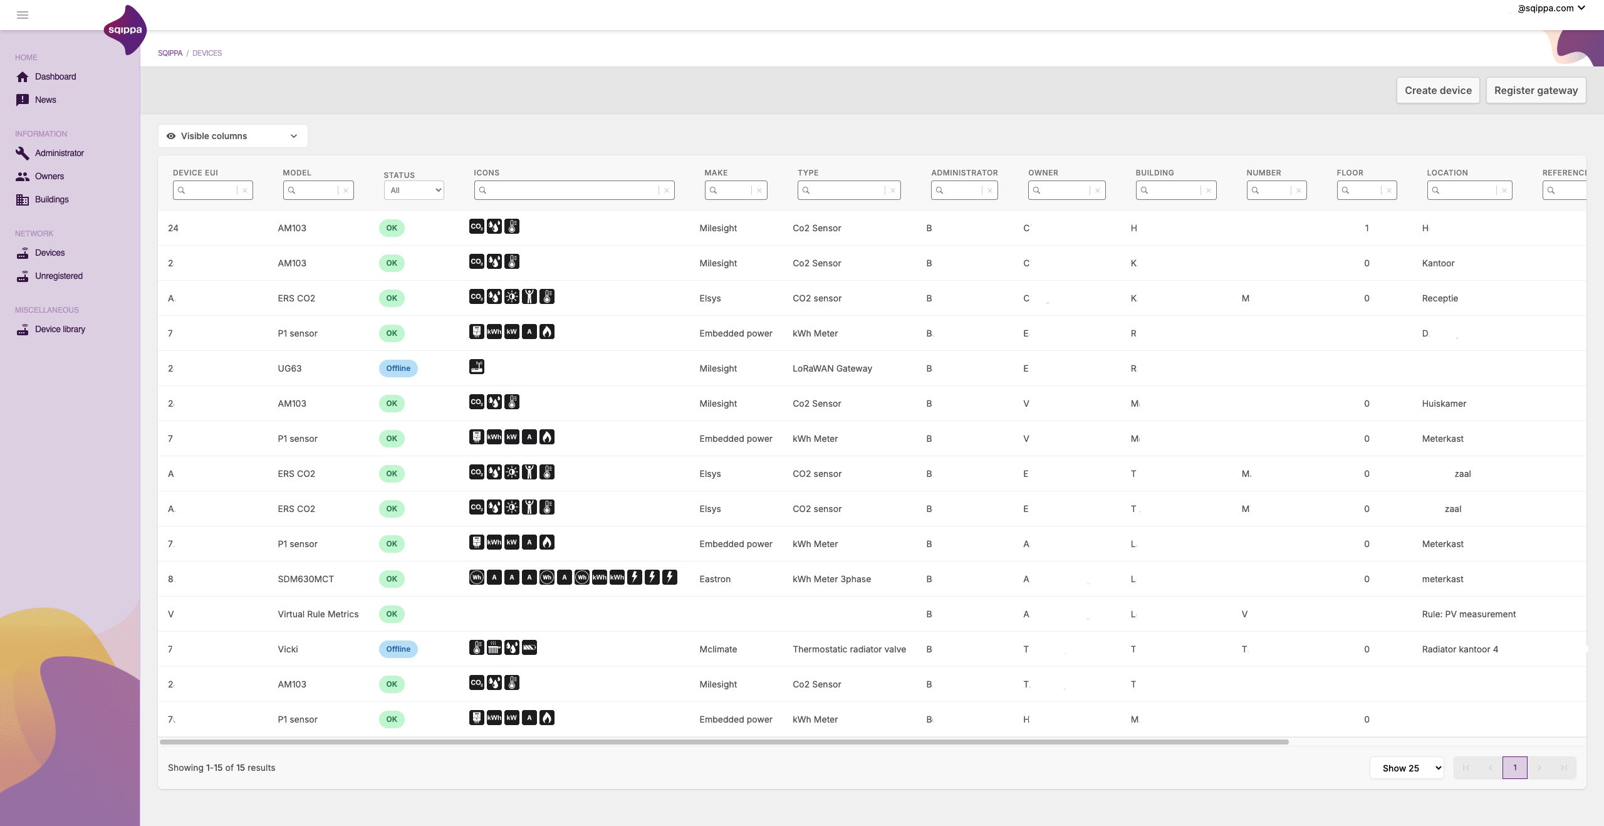Click the hamburger menu icon

pos(23,15)
